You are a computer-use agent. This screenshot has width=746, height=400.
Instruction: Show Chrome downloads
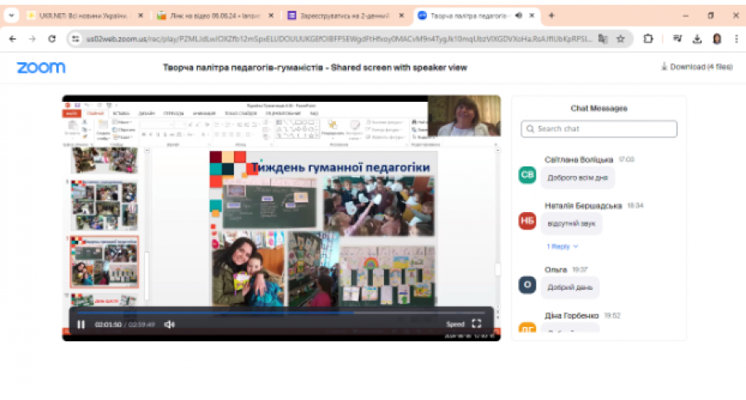pyautogui.click(x=697, y=39)
